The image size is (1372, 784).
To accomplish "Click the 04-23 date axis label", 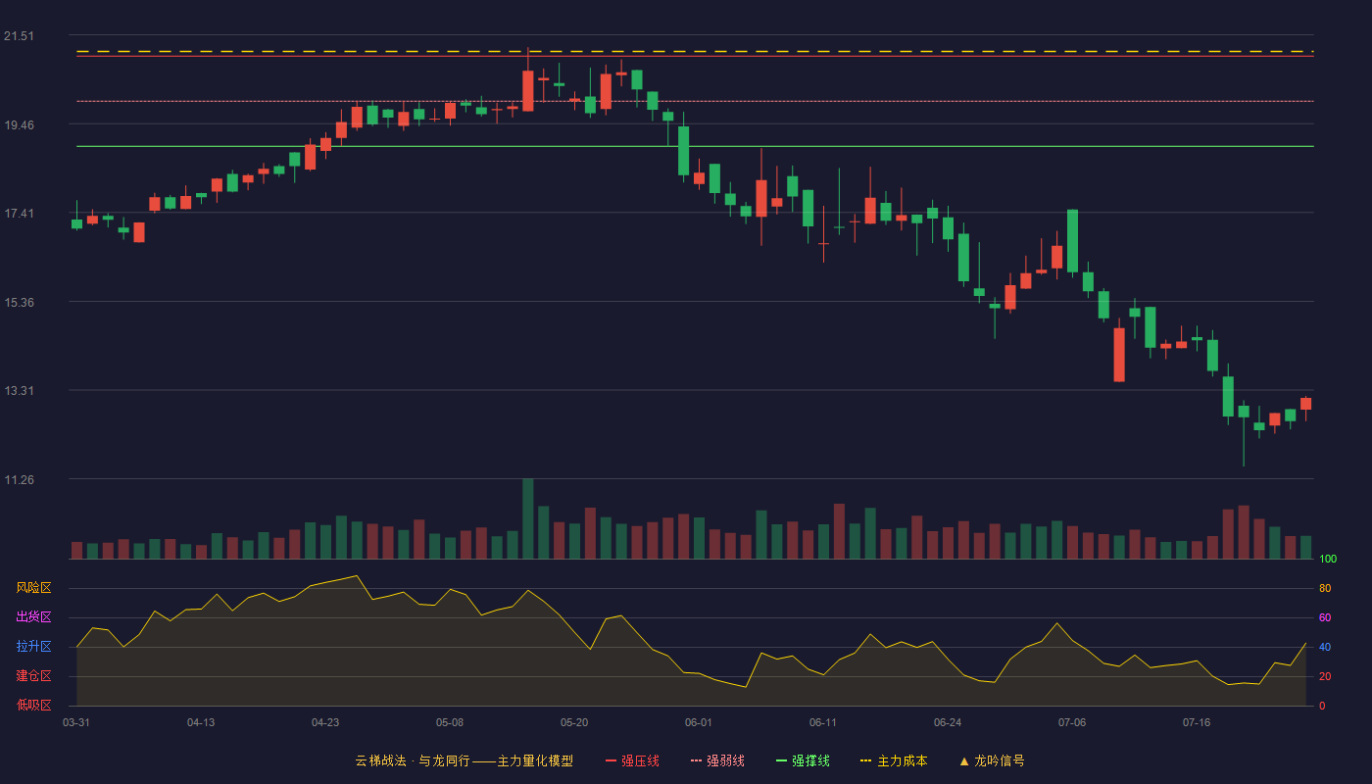I will click(325, 722).
